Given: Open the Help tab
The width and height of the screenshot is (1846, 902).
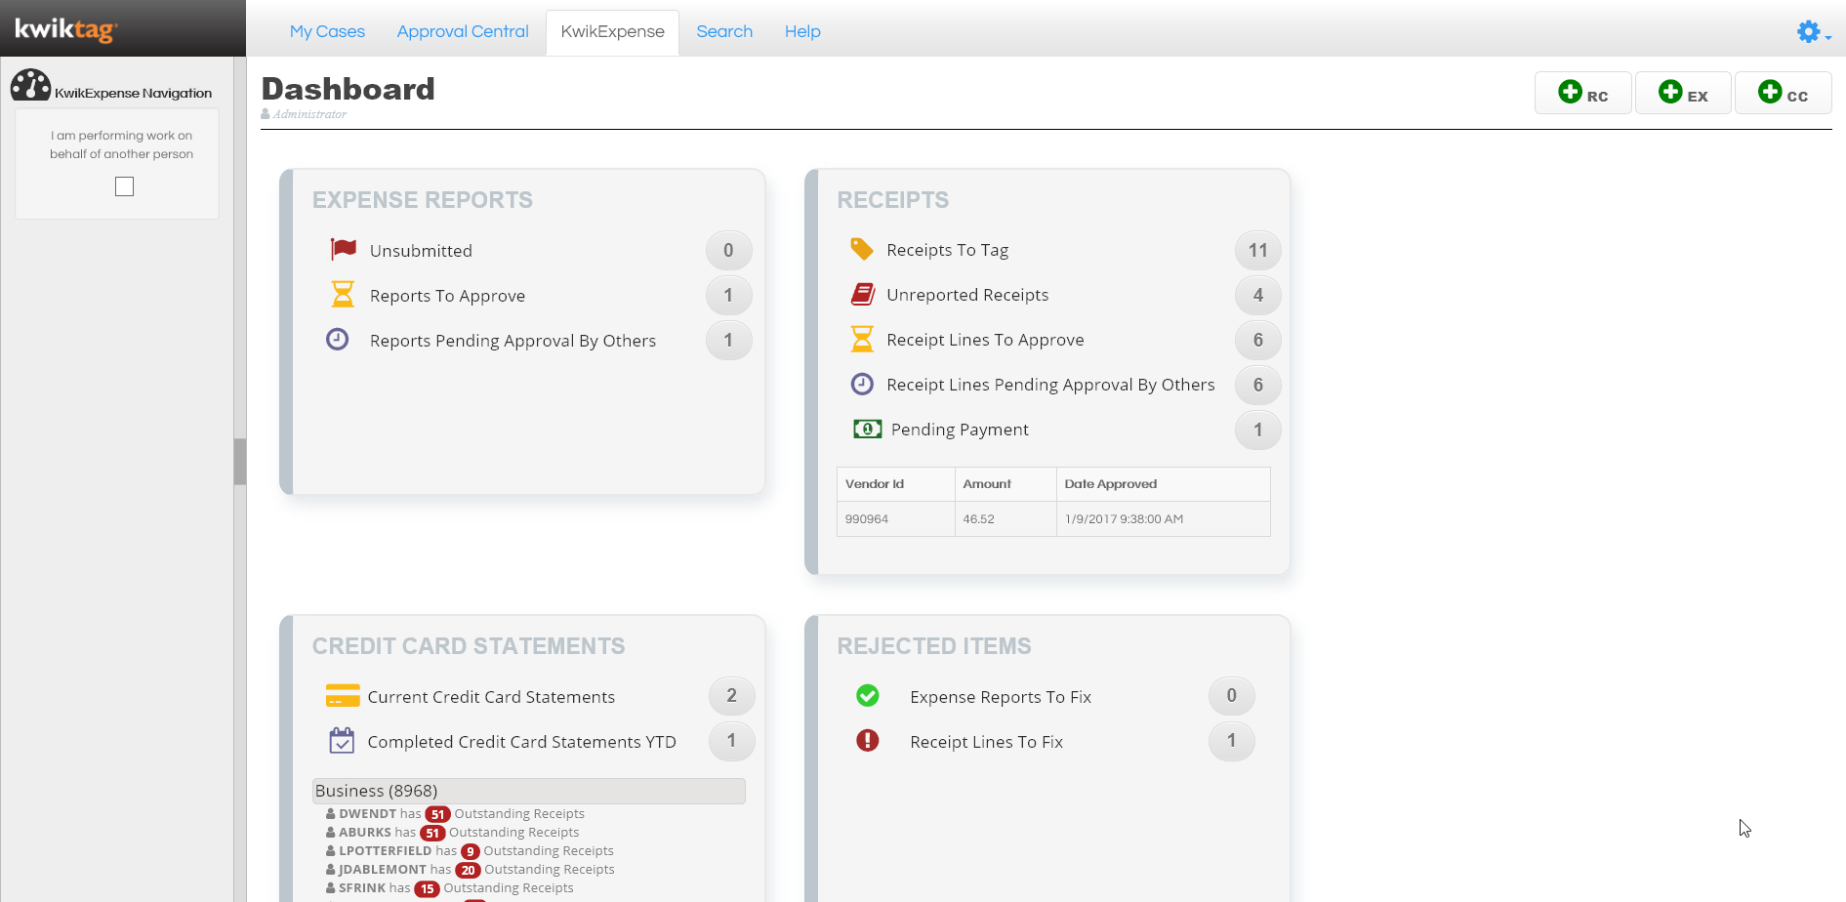Looking at the screenshot, I should 802,31.
